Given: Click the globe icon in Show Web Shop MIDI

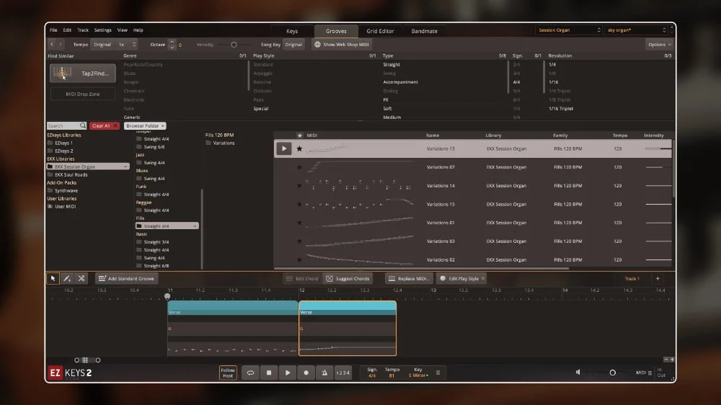Looking at the screenshot, I should tap(317, 45).
